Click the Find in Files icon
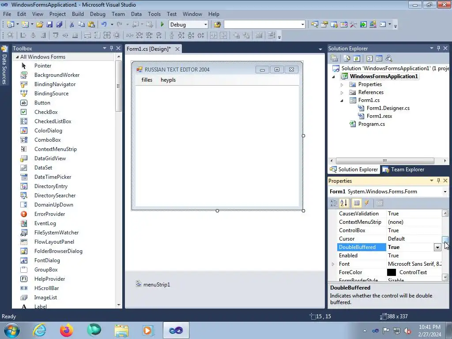Viewport: 452px width, 339px height. 217,25
